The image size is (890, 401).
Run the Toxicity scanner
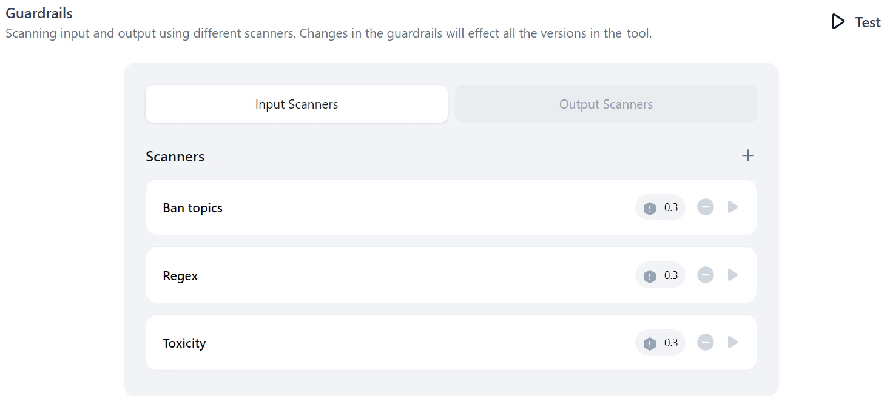[732, 342]
